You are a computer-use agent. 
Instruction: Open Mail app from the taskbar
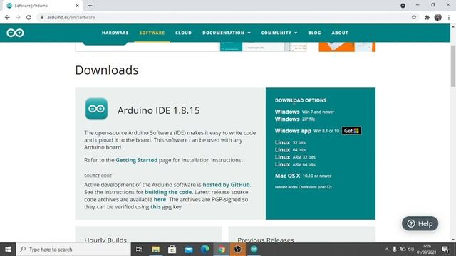[x=188, y=250]
